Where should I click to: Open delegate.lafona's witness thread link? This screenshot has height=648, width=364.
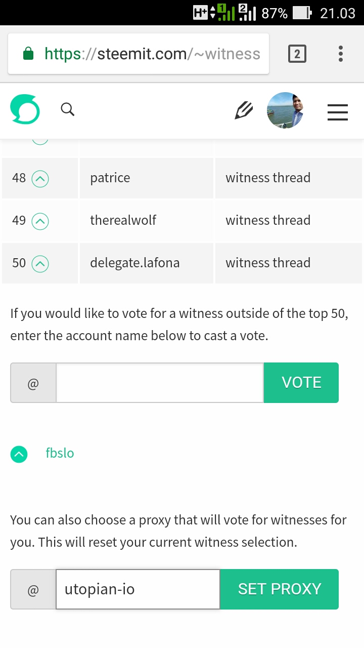(x=268, y=263)
